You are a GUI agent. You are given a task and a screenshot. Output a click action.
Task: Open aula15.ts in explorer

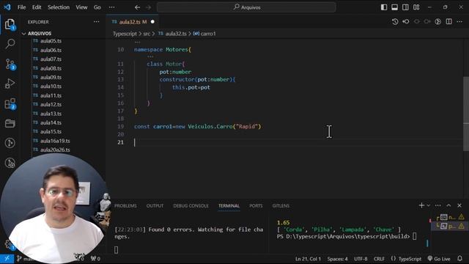tap(51, 132)
